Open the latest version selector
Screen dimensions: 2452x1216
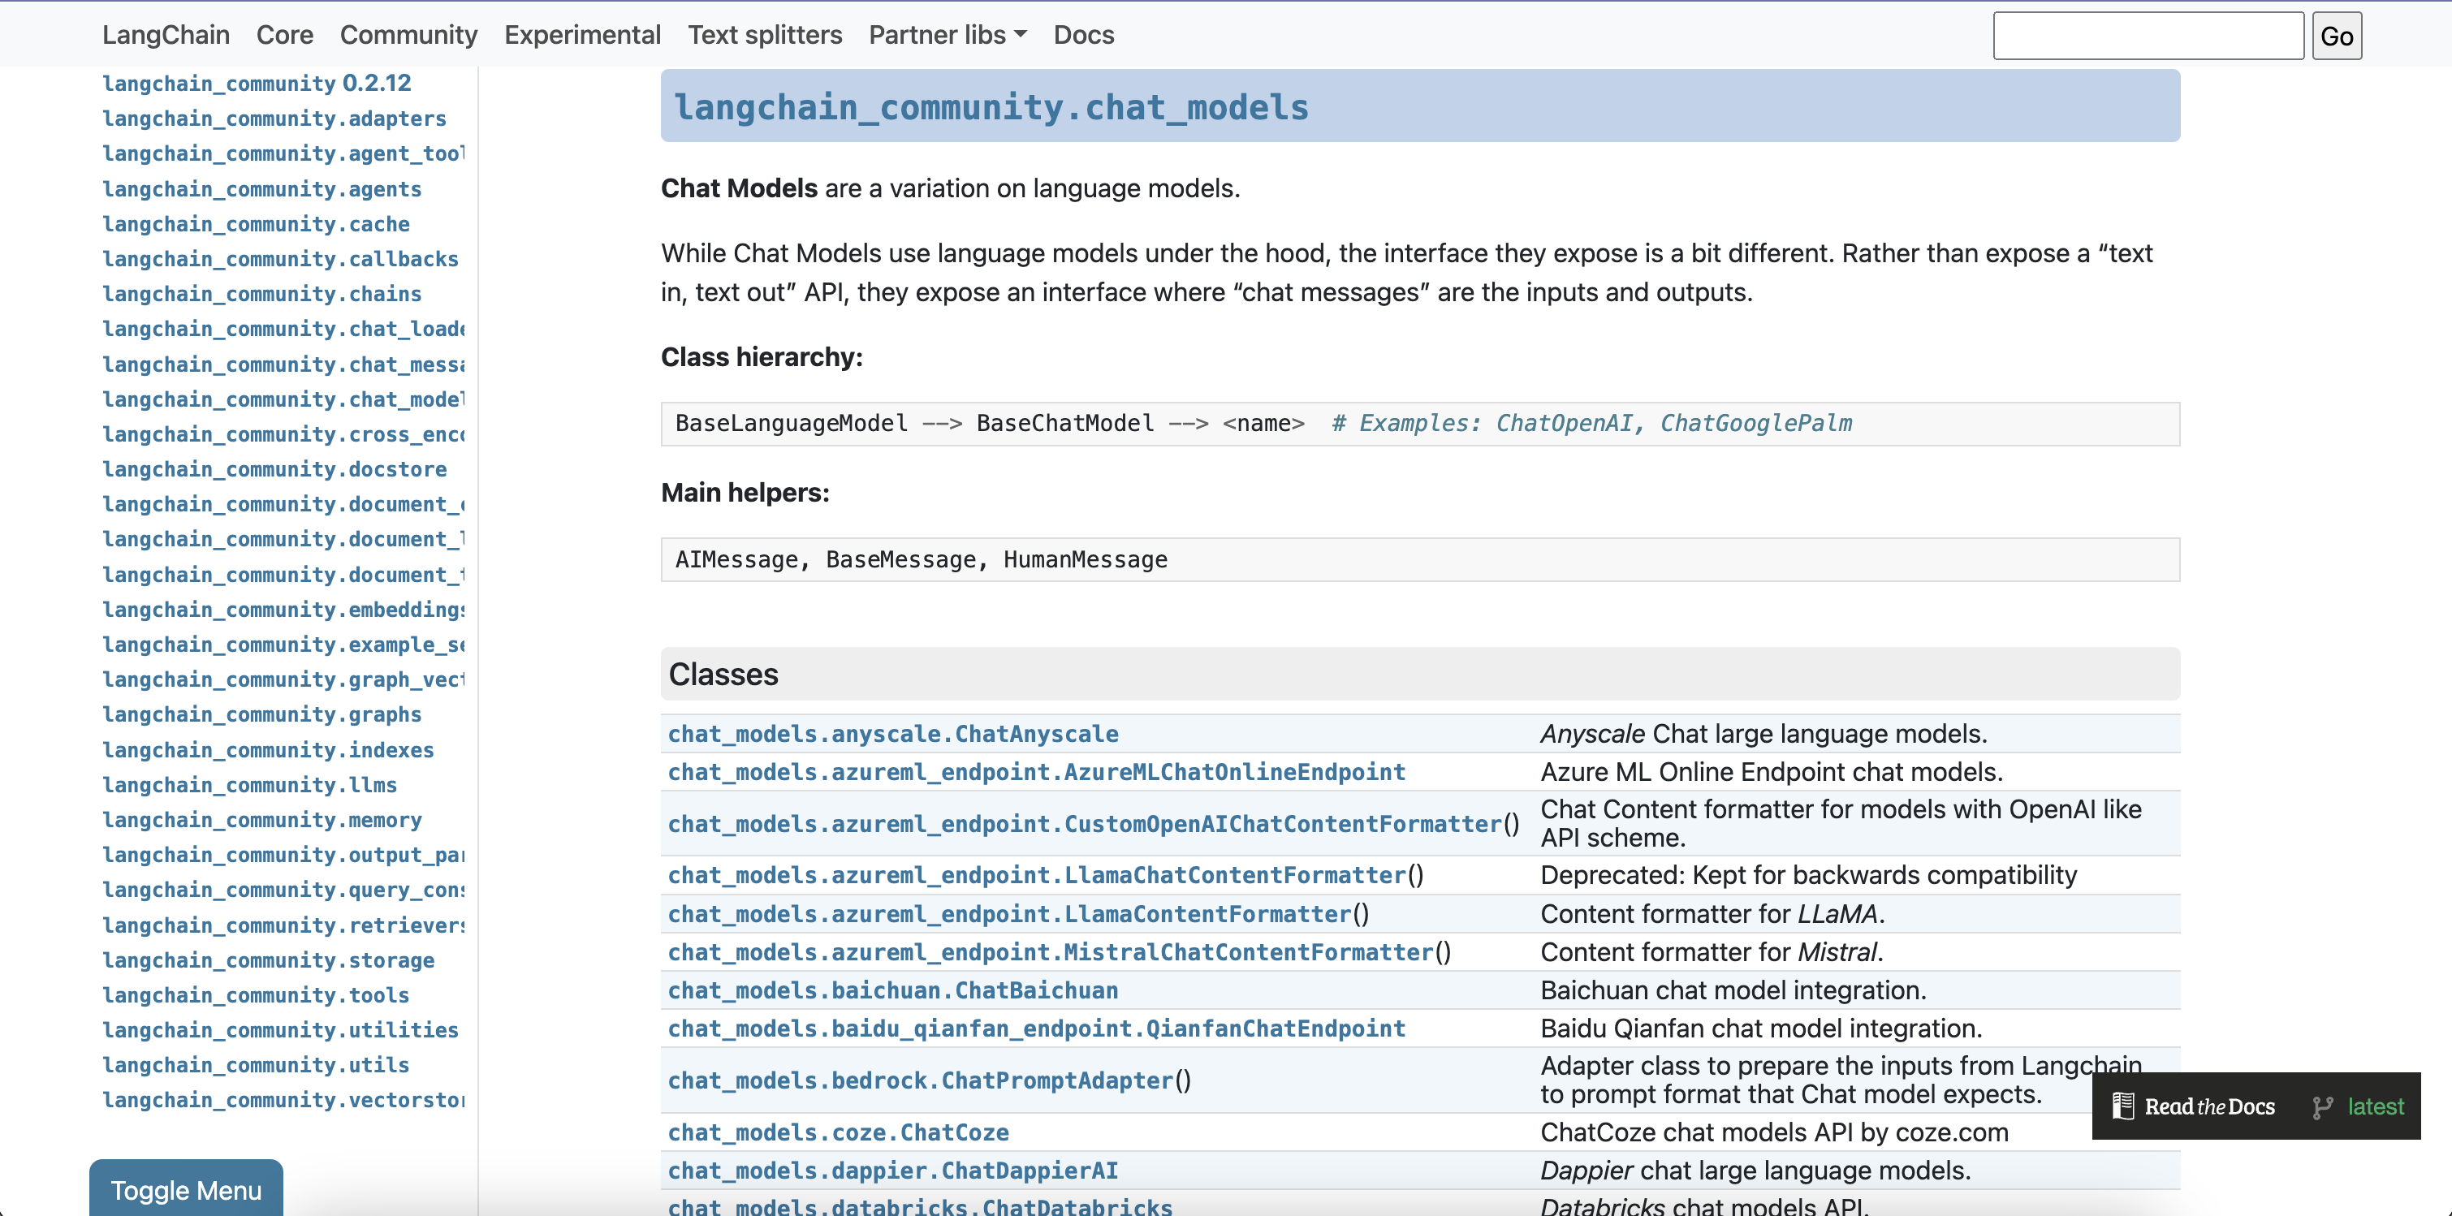[x=2374, y=1106]
